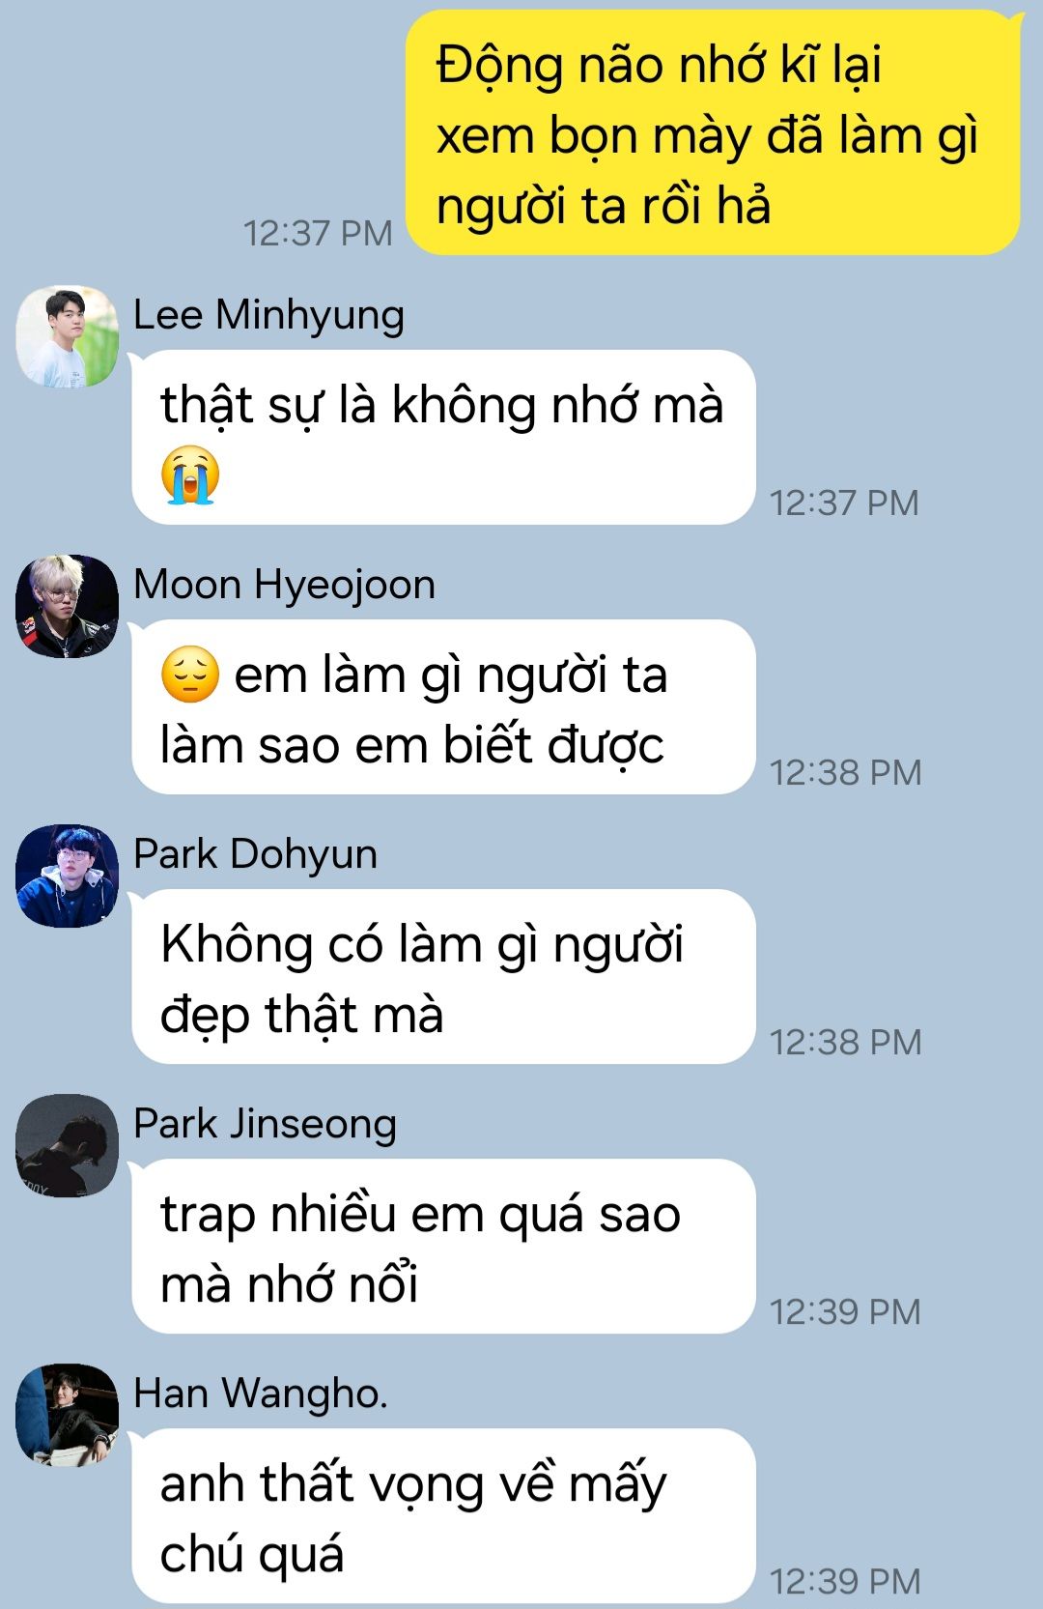
Task: Select message "trap nhiều em quá sao"
Action: click(x=443, y=1247)
